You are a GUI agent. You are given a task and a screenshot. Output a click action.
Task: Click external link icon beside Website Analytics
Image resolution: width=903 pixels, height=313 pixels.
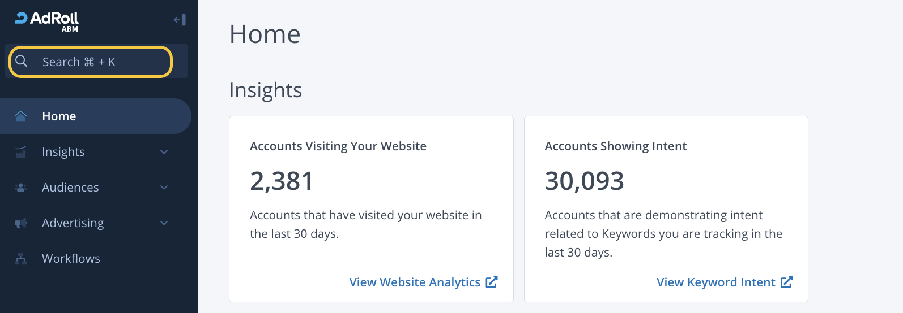(x=492, y=282)
